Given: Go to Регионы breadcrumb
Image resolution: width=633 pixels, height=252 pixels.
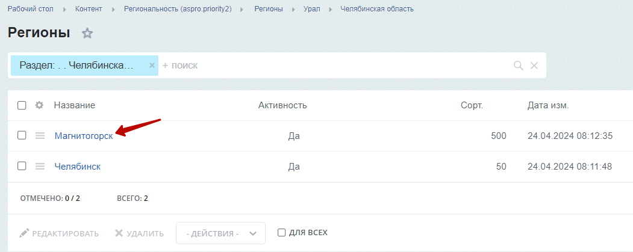Looking at the screenshot, I should tap(269, 9).
